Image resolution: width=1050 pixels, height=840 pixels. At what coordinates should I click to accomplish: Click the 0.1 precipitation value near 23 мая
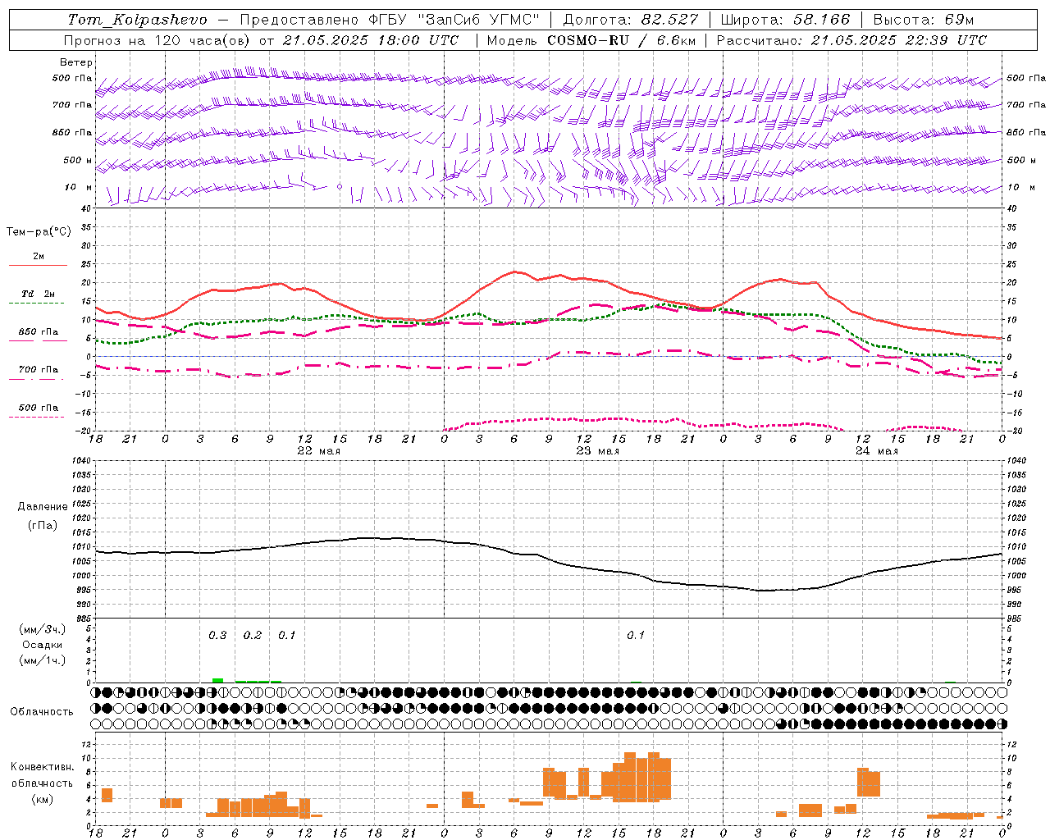click(x=636, y=636)
